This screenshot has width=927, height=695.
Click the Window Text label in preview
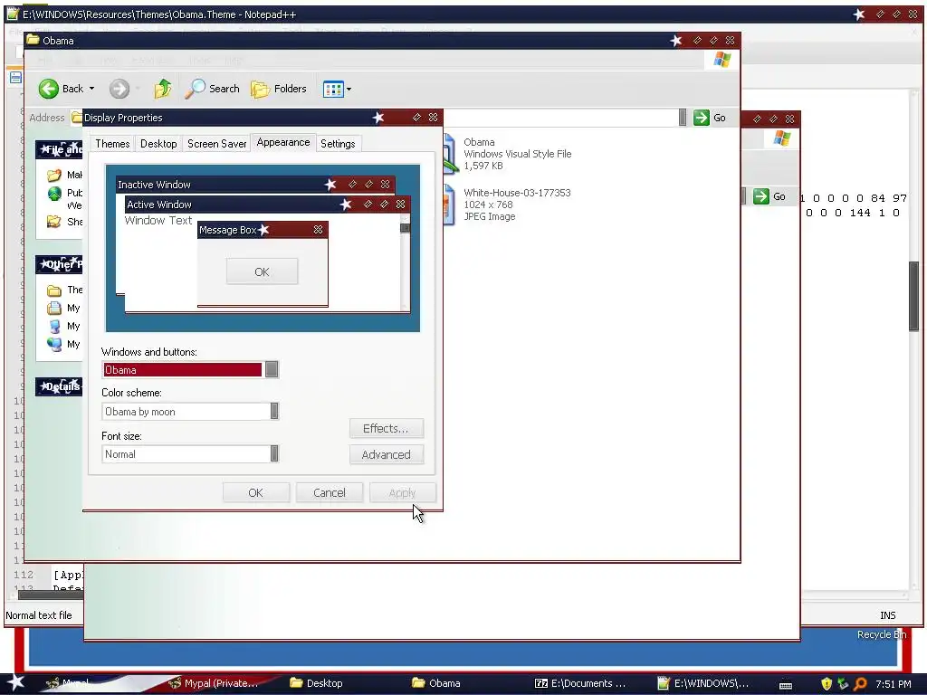pyautogui.click(x=158, y=221)
